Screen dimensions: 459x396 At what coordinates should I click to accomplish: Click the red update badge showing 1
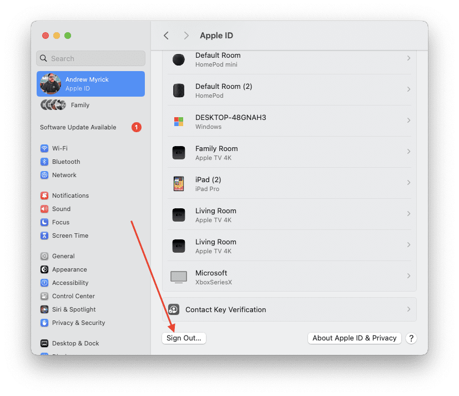pos(137,127)
